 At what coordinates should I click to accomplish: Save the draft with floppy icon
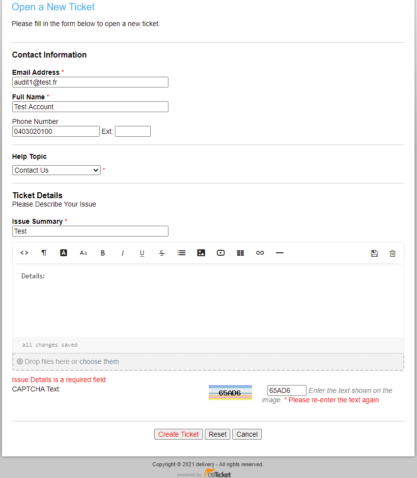coord(374,253)
